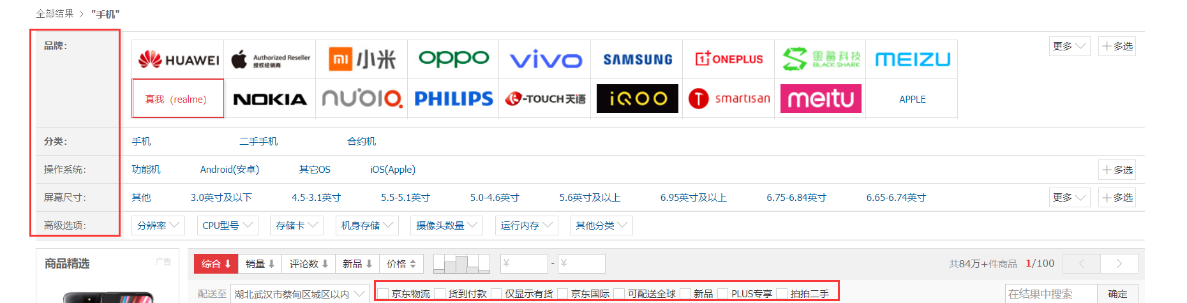Select the 功能机 operating system option
Image resolution: width=1187 pixels, height=303 pixels.
(146, 170)
